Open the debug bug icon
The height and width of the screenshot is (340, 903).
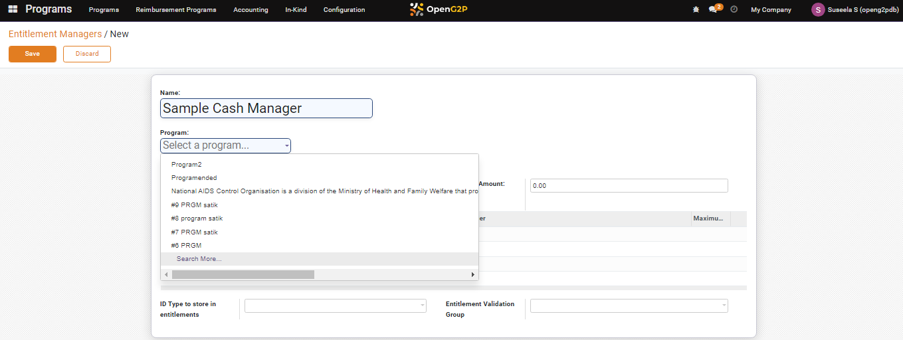click(696, 10)
